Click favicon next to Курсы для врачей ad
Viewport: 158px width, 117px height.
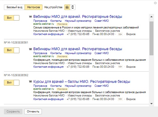pyautogui.click(x=30, y=82)
